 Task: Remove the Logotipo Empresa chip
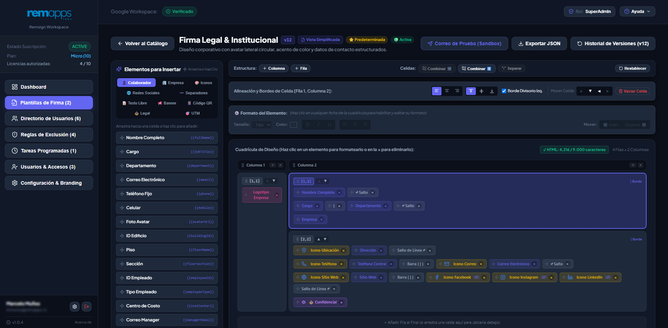pyautogui.click(x=277, y=195)
